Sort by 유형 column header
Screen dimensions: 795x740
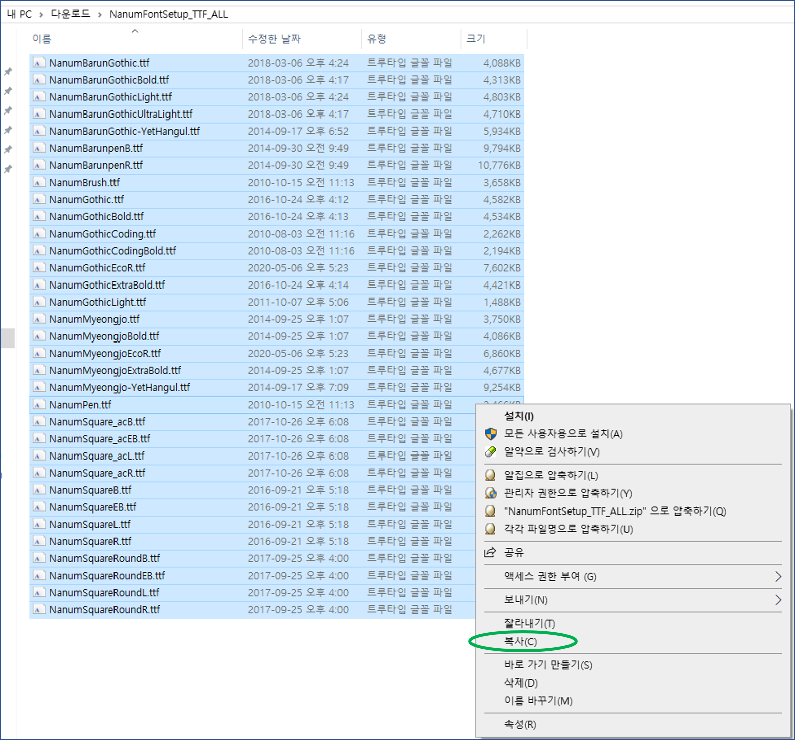coord(377,39)
